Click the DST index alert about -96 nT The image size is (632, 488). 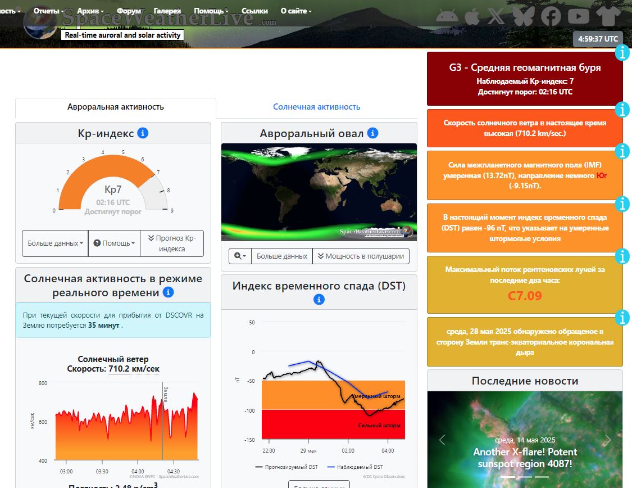coord(525,228)
